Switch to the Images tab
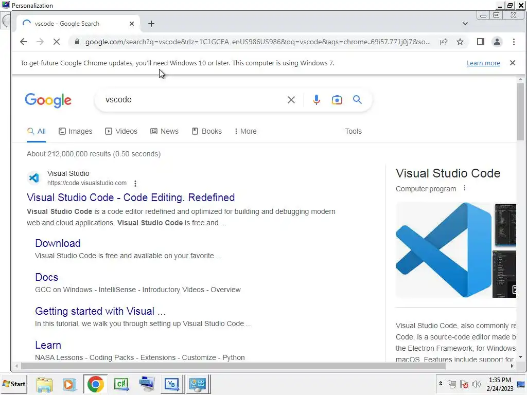 pyautogui.click(x=76, y=131)
